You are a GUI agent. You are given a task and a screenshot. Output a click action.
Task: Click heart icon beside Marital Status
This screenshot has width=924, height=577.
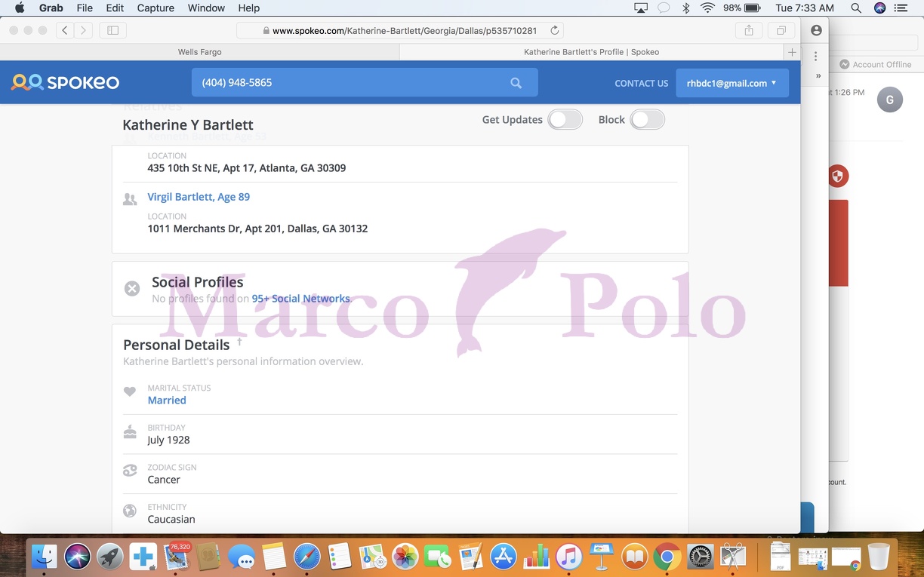pyautogui.click(x=130, y=391)
